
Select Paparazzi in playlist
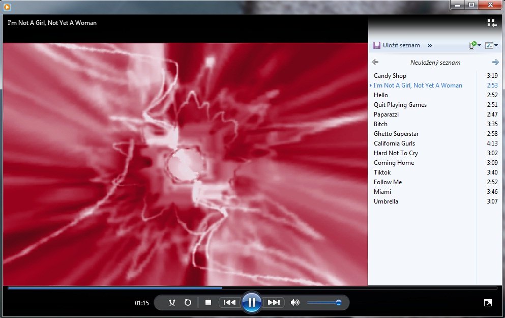(x=434, y=114)
